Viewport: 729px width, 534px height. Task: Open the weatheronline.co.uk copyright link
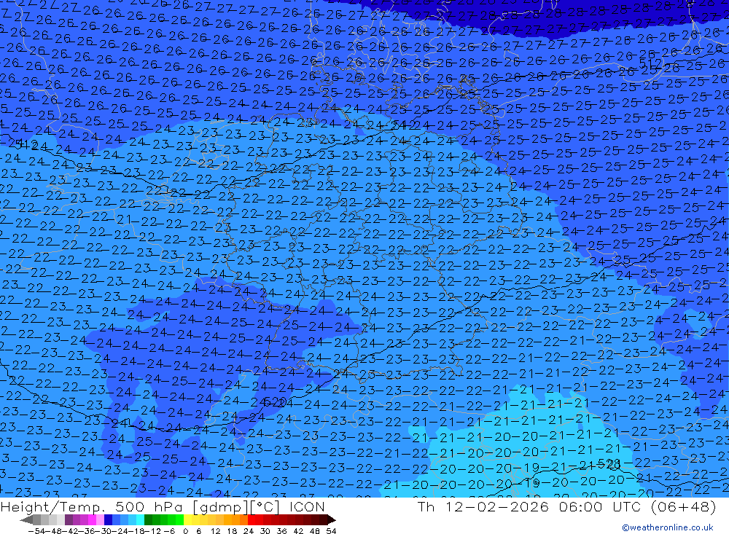pyautogui.click(x=668, y=527)
